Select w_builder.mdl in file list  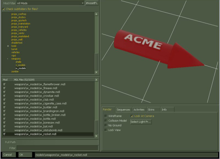pos(48,107)
